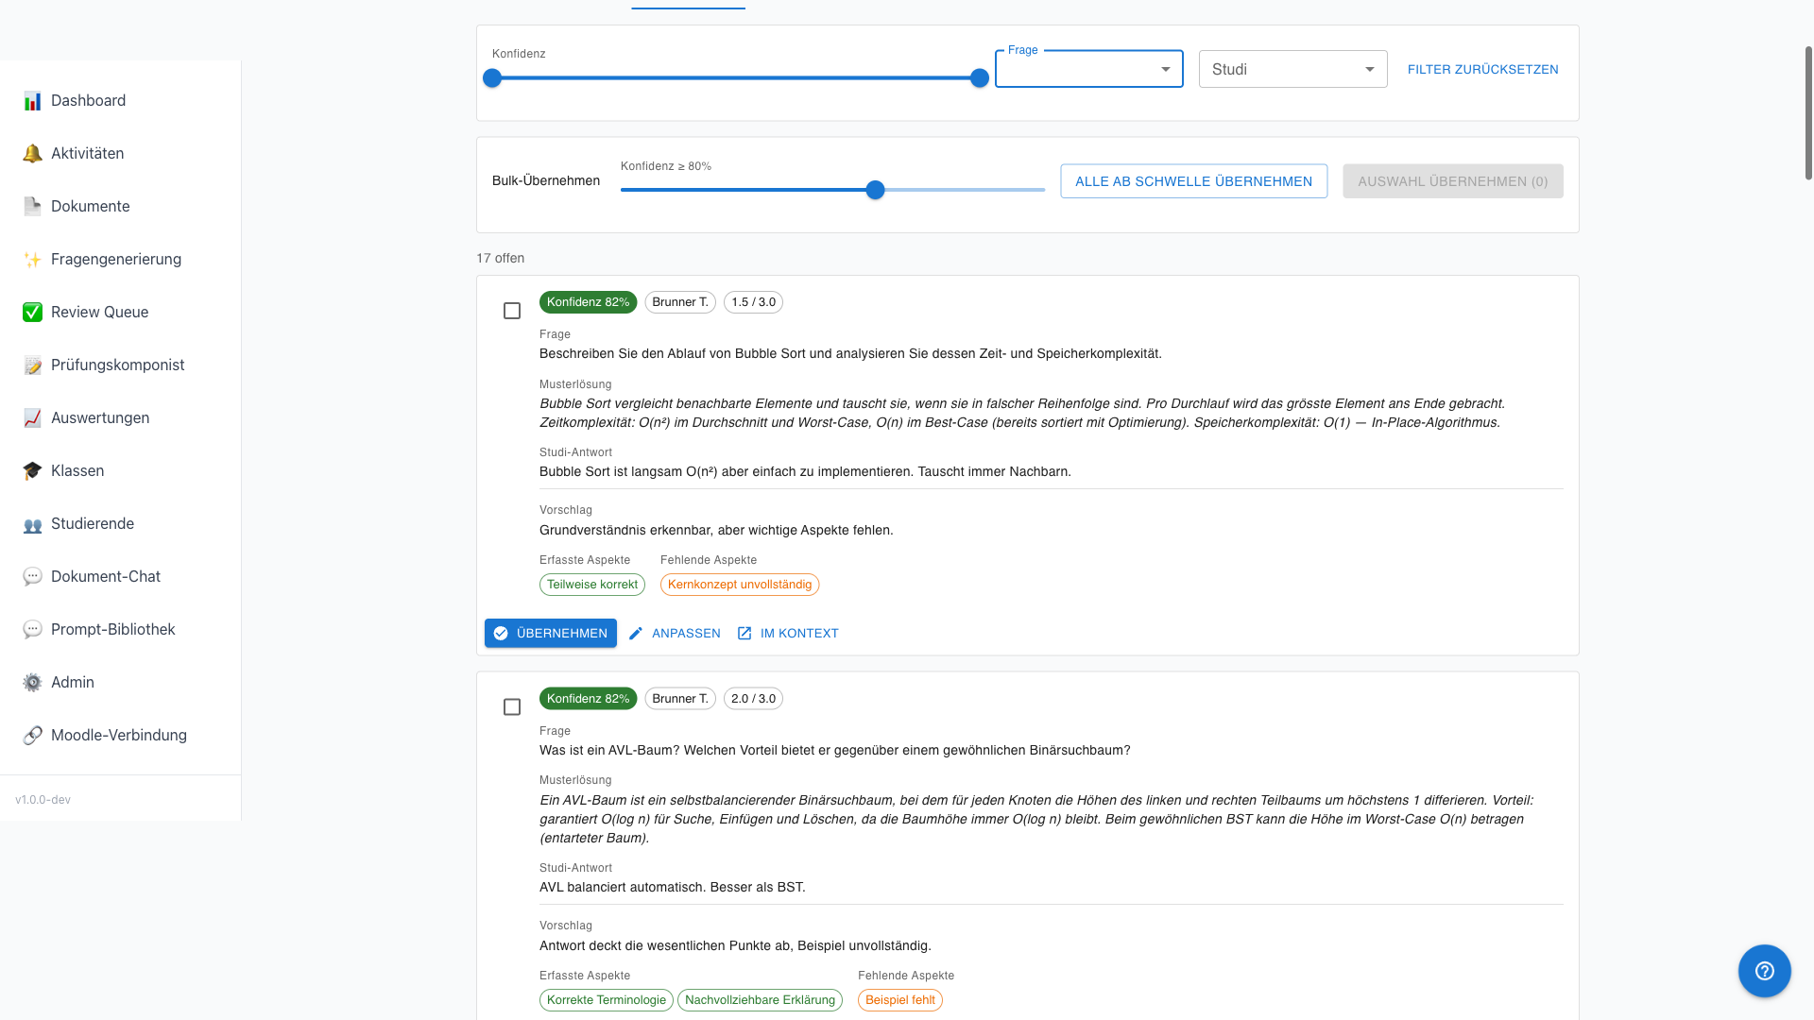Open the help question mark button
Viewport: 1814px width, 1020px height.
point(1764,971)
